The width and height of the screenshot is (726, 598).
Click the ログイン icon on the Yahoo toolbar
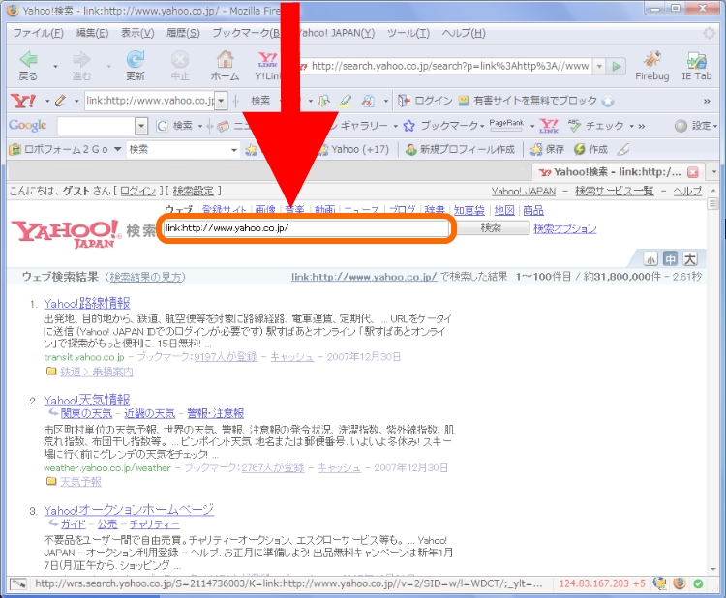click(404, 101)
